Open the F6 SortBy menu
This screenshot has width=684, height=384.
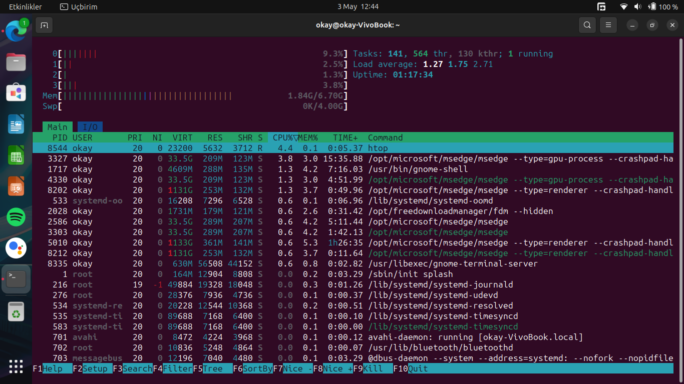pos(253,368)
